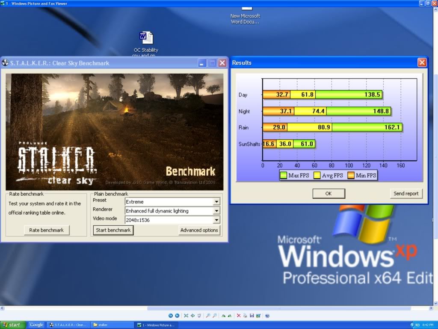Click the horizontal scrollbar's right arrow
Viewport: 438px width, 329px height.
click(430, 308)
